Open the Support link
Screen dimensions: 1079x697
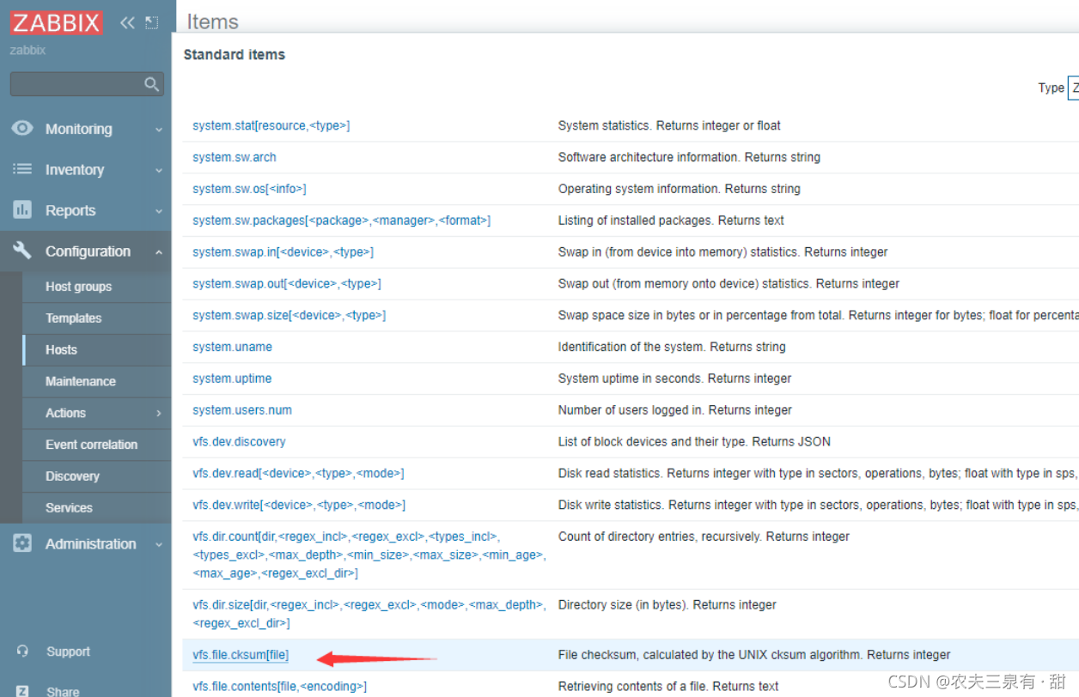click(68, 652)
